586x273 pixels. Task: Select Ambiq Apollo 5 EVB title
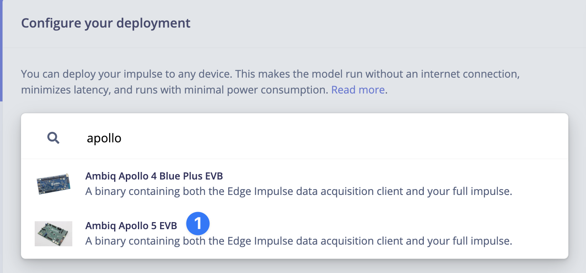point(131,225)
